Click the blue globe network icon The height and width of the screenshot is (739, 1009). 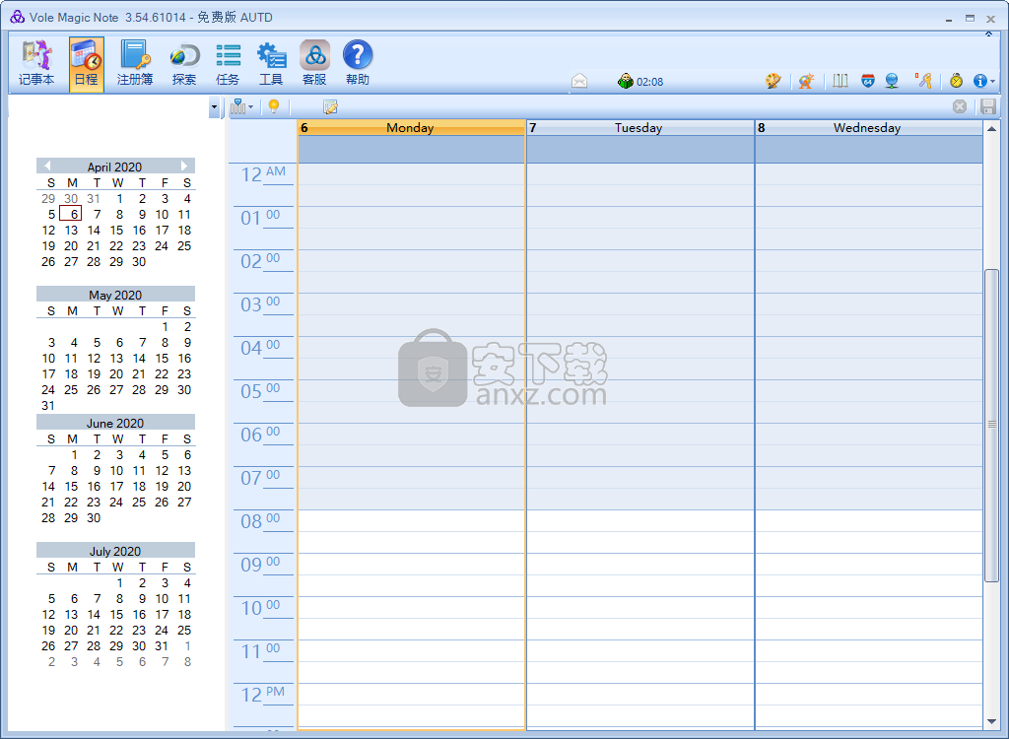pyautogui.click(x=892, y=81)
